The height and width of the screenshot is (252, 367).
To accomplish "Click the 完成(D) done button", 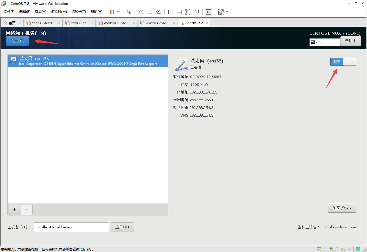I will tap(17, 41).
